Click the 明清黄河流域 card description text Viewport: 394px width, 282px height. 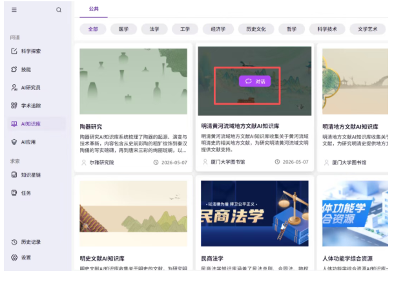point(254,143)
